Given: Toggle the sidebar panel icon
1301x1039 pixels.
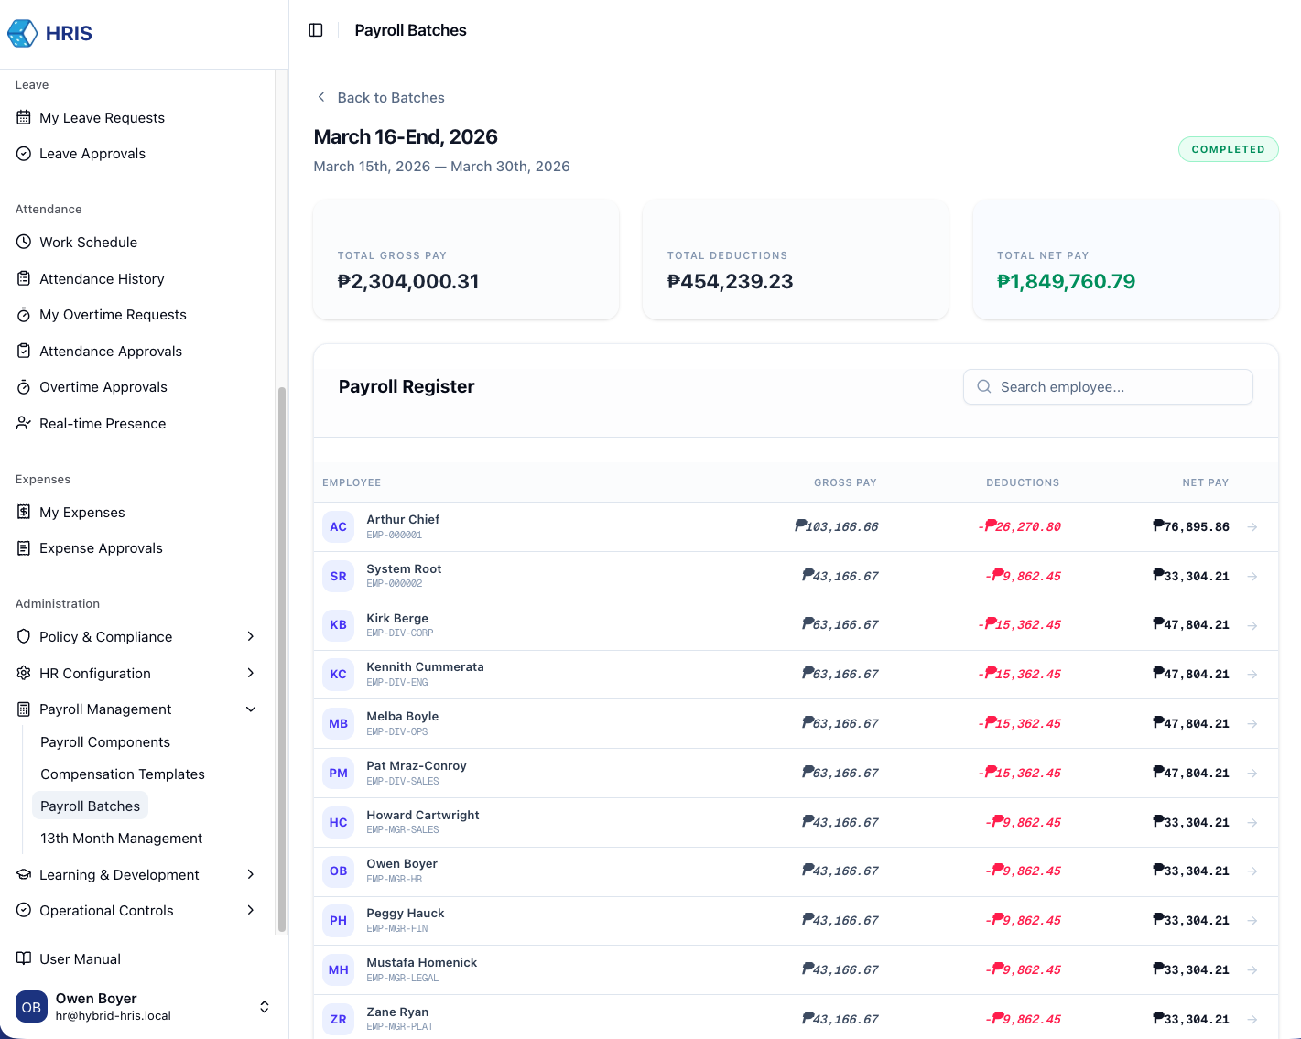Looking at the screenshot, I should point(316,30).
